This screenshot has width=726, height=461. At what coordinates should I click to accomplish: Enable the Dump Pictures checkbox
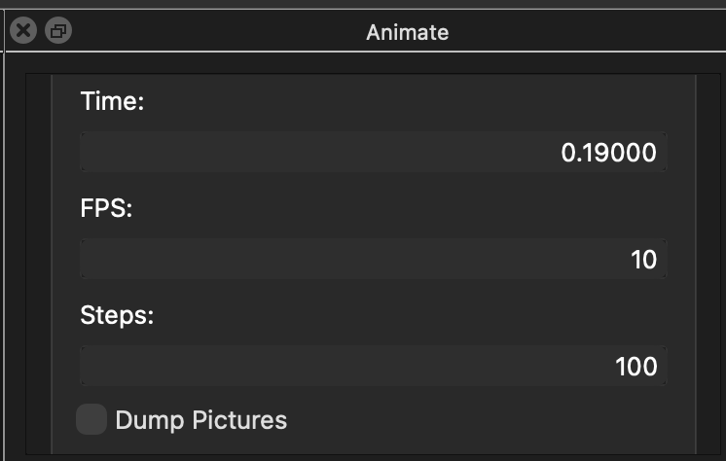pyautogui.click(x=91, y=420)
